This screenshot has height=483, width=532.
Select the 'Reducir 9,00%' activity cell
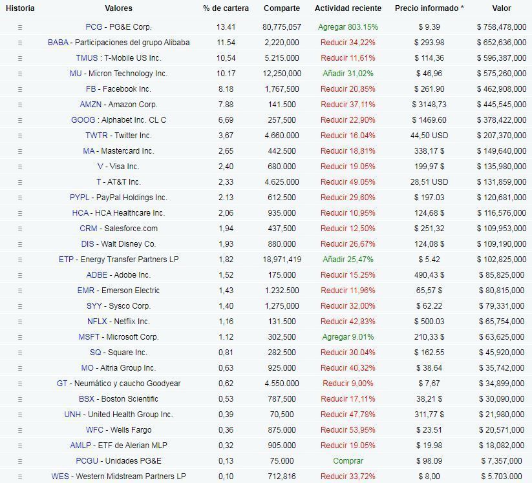pyautogui.click(x=348, y=384)
